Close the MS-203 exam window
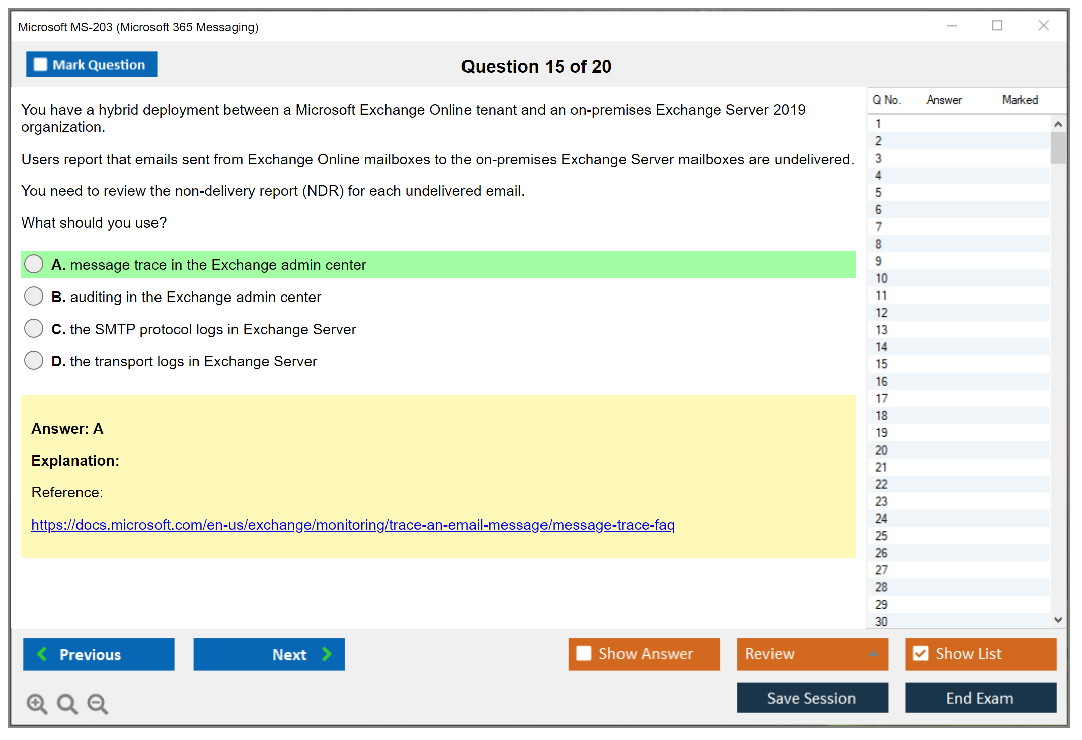 coord(1043,26)
